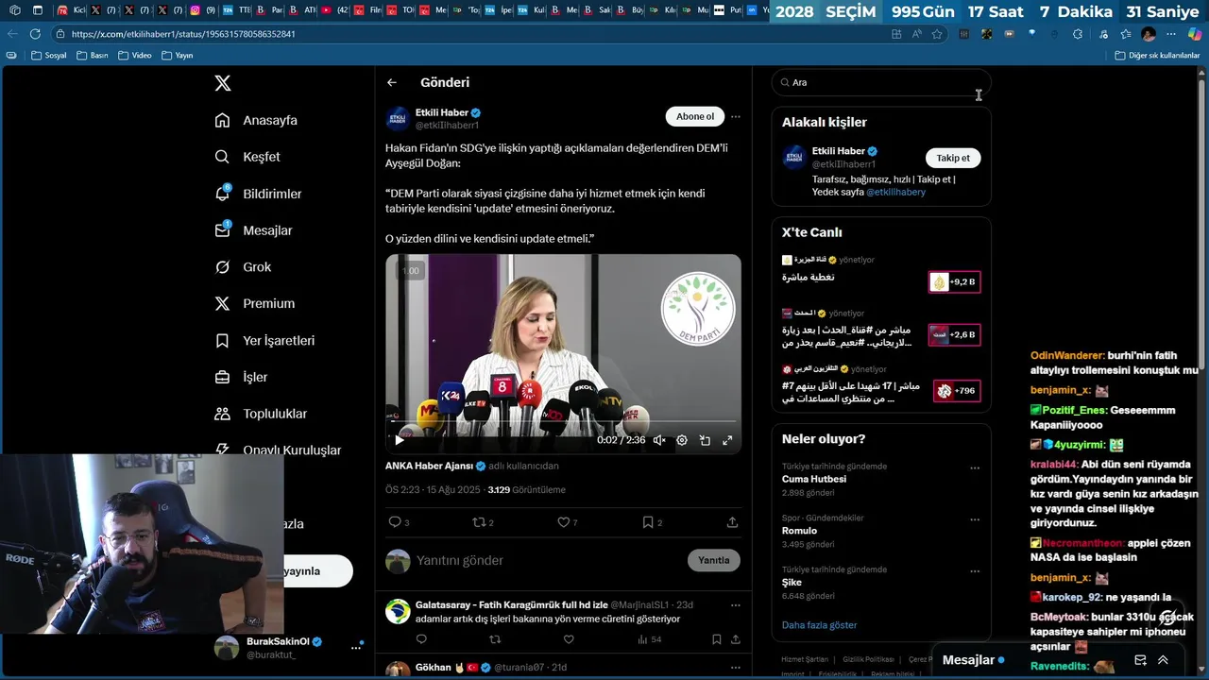Viewport: 1209px width, 680px height.
Task: Click the back arrow next to Gönderi
Action: (392, 83)
